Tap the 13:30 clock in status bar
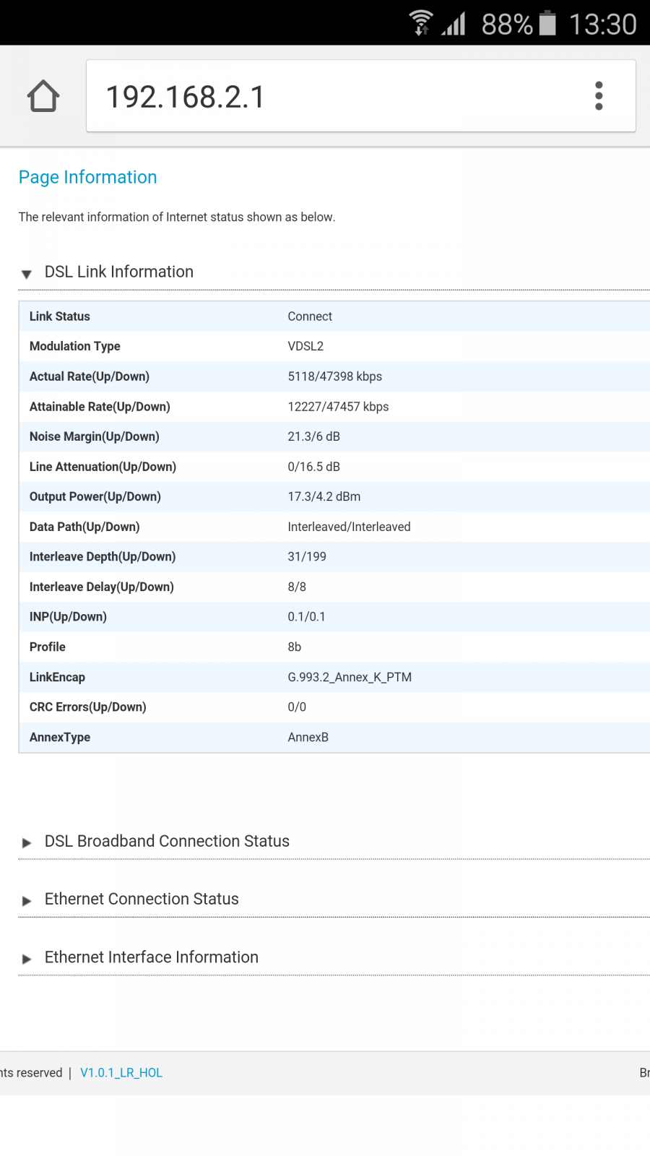Screen dimensions: 650x1156 (602, 25)
